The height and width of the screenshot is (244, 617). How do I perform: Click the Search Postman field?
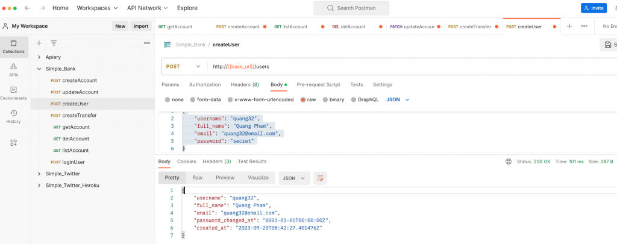click(351, 8)
